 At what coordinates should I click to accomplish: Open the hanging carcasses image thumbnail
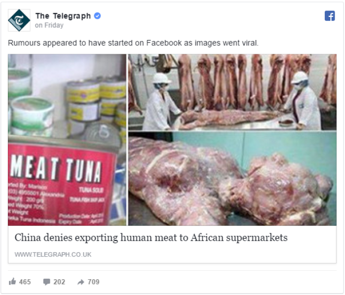232,92
